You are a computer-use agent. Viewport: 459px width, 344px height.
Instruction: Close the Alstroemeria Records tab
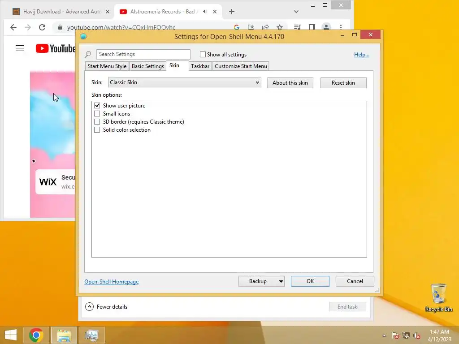coord(215,12)
